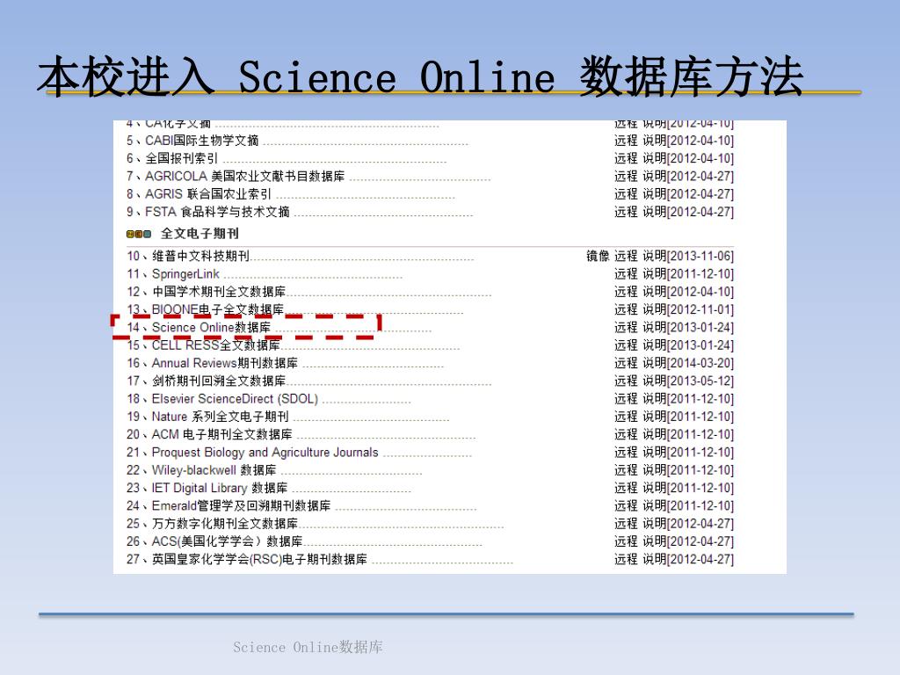Image resolution: width=900 pixels, height=675 pixels.
Task: Open Emerald管理学及回溯期刊数据库 link
Action: [241, 505]
